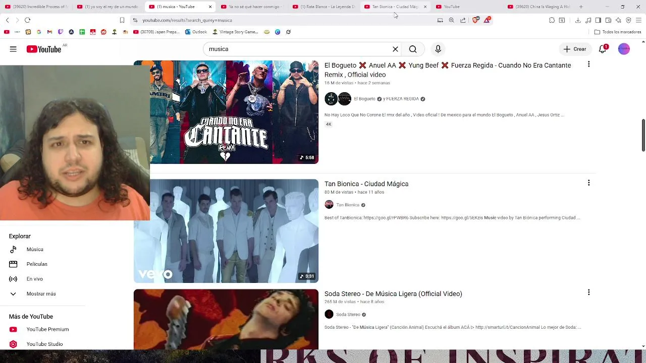Go to the YouTube home logo
Viewport: 646px width, 363px height.
(44, 49)
